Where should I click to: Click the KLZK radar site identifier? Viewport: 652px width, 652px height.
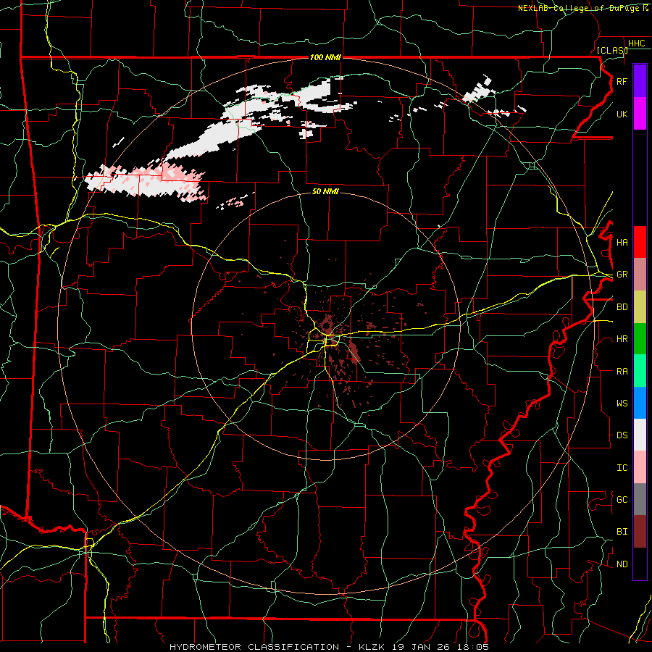pos(374,647)
